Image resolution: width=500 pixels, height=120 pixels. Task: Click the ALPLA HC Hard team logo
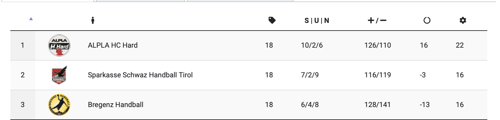tap(59, 46)
